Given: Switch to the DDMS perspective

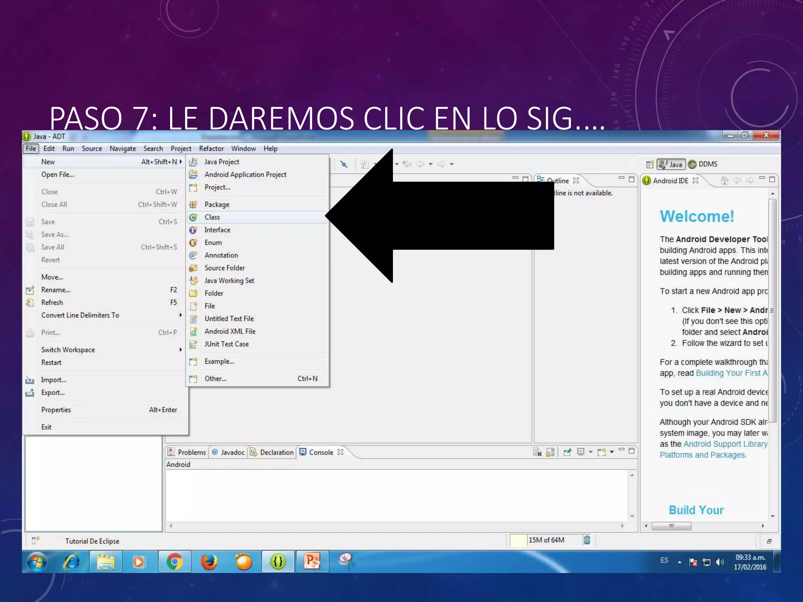Looking at the screenshot, I should [703, 164].
